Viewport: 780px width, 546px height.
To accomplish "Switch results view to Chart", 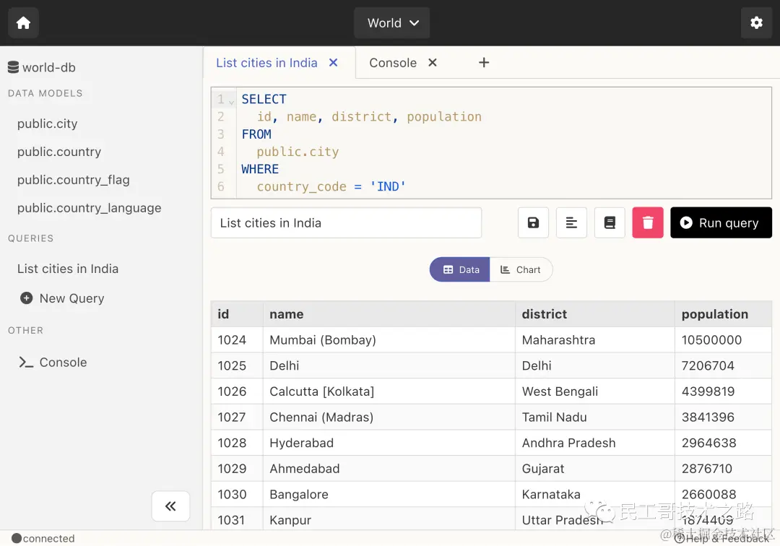I will coord(521,269).
